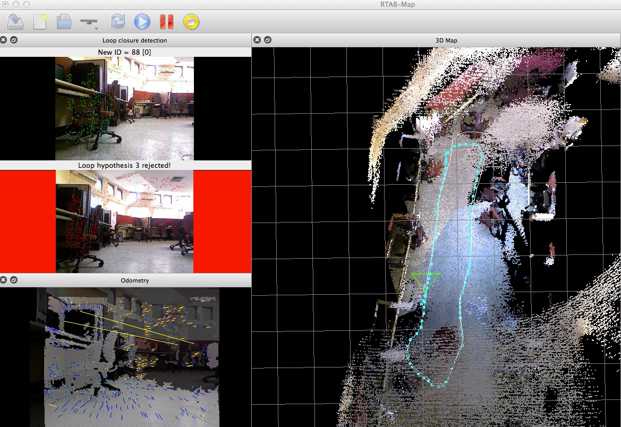Pause detection with the red pause button

(x=166, y=22)
